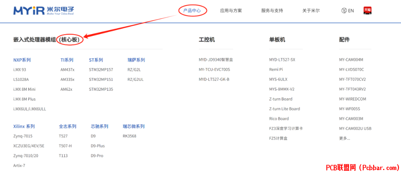Open the 关于米尔 menu
This screenshot has width=401, height=173.
(x=311, y=10)
